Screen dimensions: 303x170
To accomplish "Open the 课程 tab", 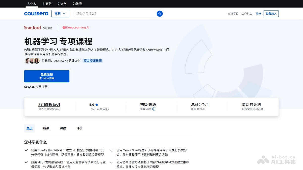I will coord(63,128).
